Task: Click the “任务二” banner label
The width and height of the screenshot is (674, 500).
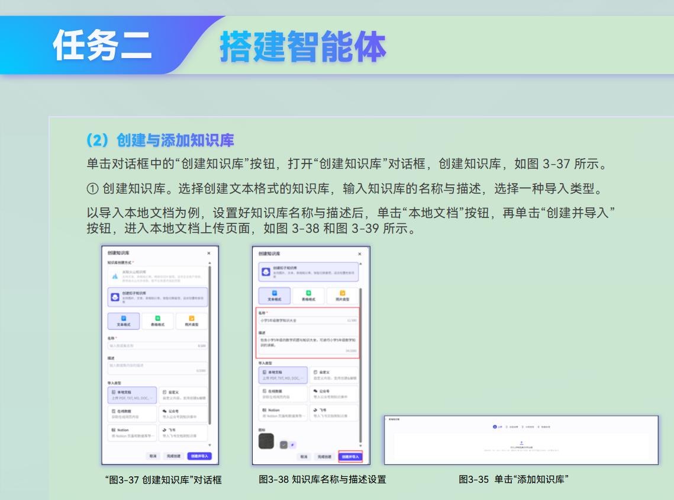Action: coord(102,45)
